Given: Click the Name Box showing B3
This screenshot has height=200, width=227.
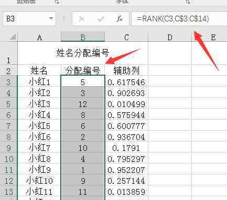Looking at the screenshot, I should [29, 18].
